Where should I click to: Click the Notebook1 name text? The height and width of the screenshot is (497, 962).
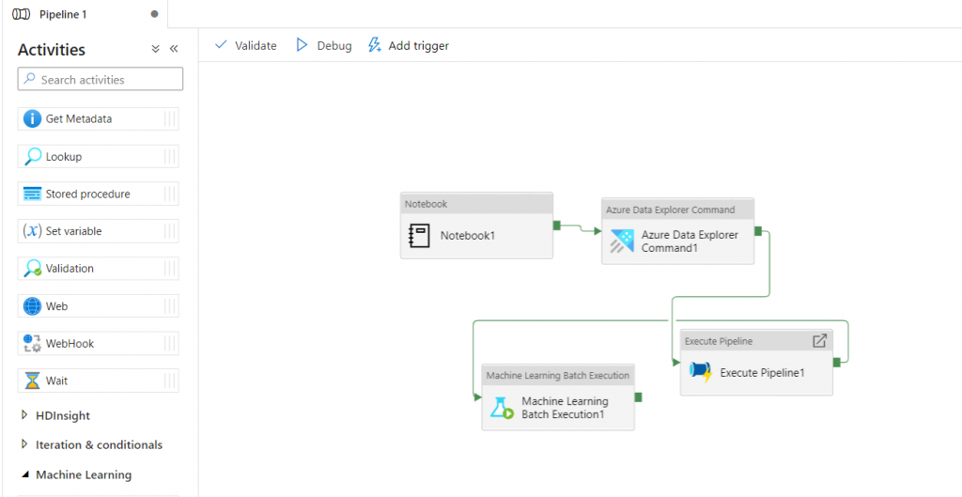(x=468, y=236)
